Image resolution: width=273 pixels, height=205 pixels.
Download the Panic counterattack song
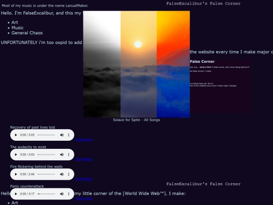tap(84, 198)
